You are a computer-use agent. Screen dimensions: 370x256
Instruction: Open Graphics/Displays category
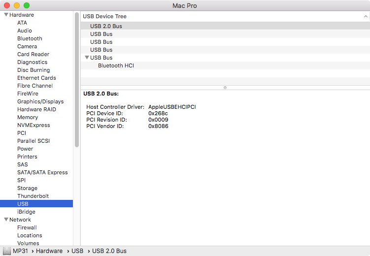tap(40, 101)
